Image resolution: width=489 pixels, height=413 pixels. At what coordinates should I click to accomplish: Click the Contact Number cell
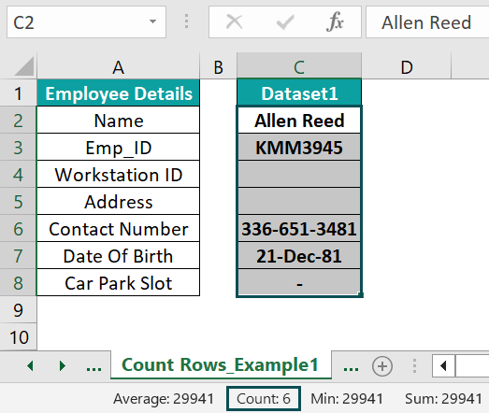click(x=118, y=229)
